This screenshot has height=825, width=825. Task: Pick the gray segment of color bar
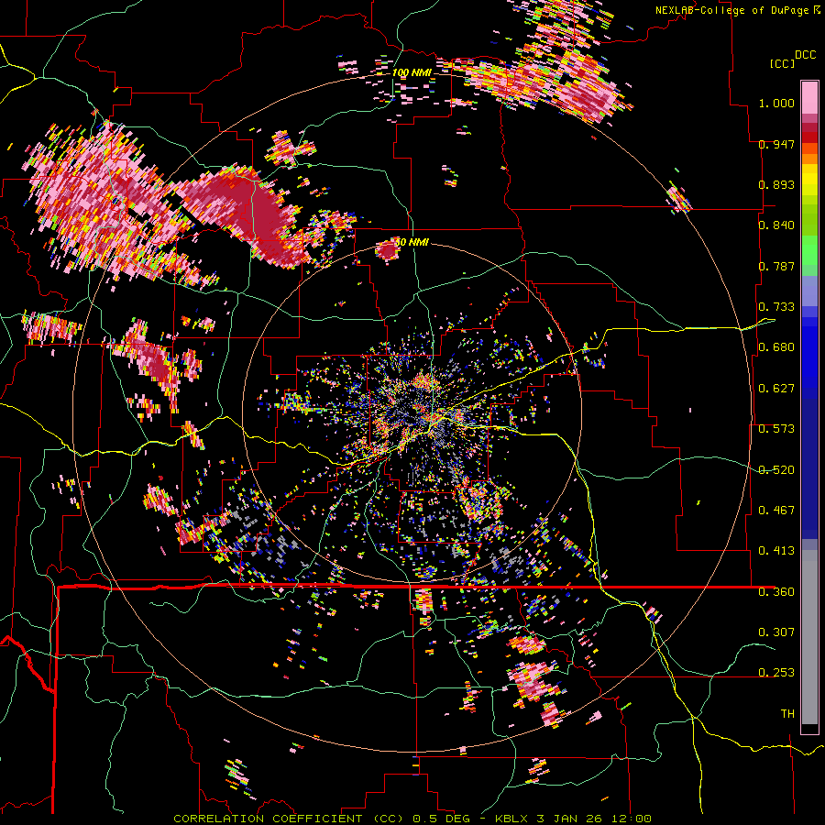(809, 637)
